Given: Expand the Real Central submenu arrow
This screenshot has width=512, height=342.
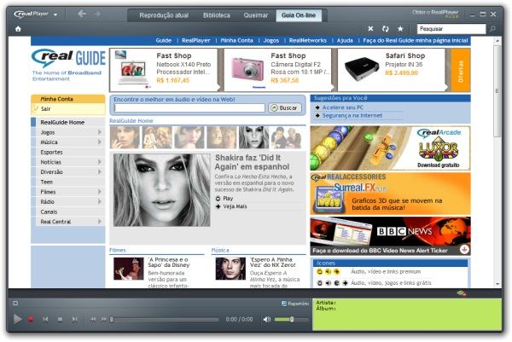Looking at the screenshot, I should [100, 221].
